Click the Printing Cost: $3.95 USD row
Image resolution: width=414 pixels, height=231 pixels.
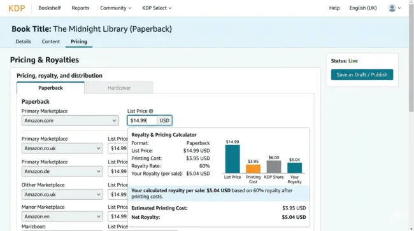[x=171, y=158]
